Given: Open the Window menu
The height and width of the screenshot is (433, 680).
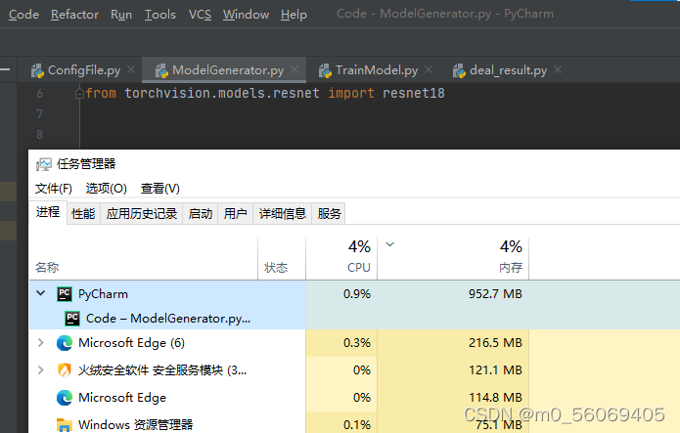Looking at the screenshot, I should (246, 15).
